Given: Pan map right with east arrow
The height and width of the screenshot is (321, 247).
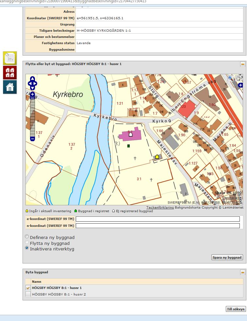Looking at the screenshot, I should pyautogui.click(x=35, y=84).
